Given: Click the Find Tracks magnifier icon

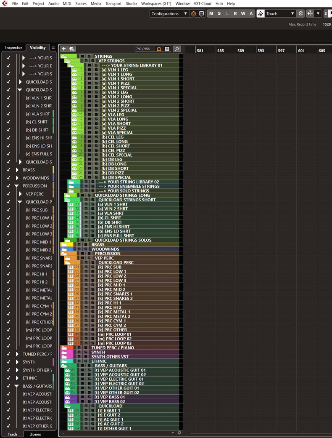Looking at the screenshot, I should tap(177, 49).
